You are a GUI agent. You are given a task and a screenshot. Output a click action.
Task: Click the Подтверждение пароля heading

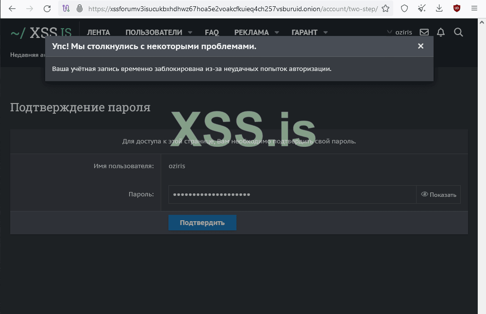tap(80, 107)
